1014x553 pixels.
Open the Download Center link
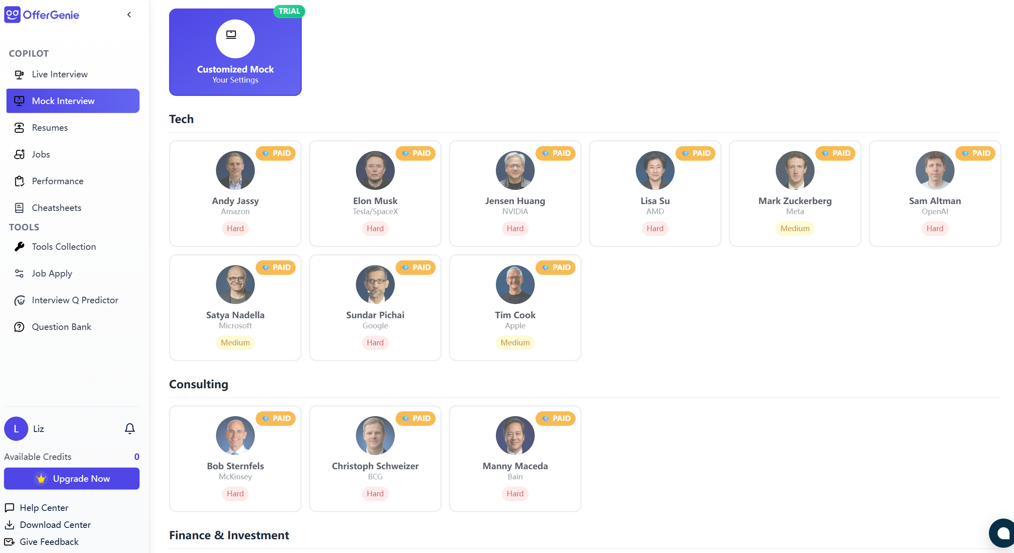tap(55, 525)
